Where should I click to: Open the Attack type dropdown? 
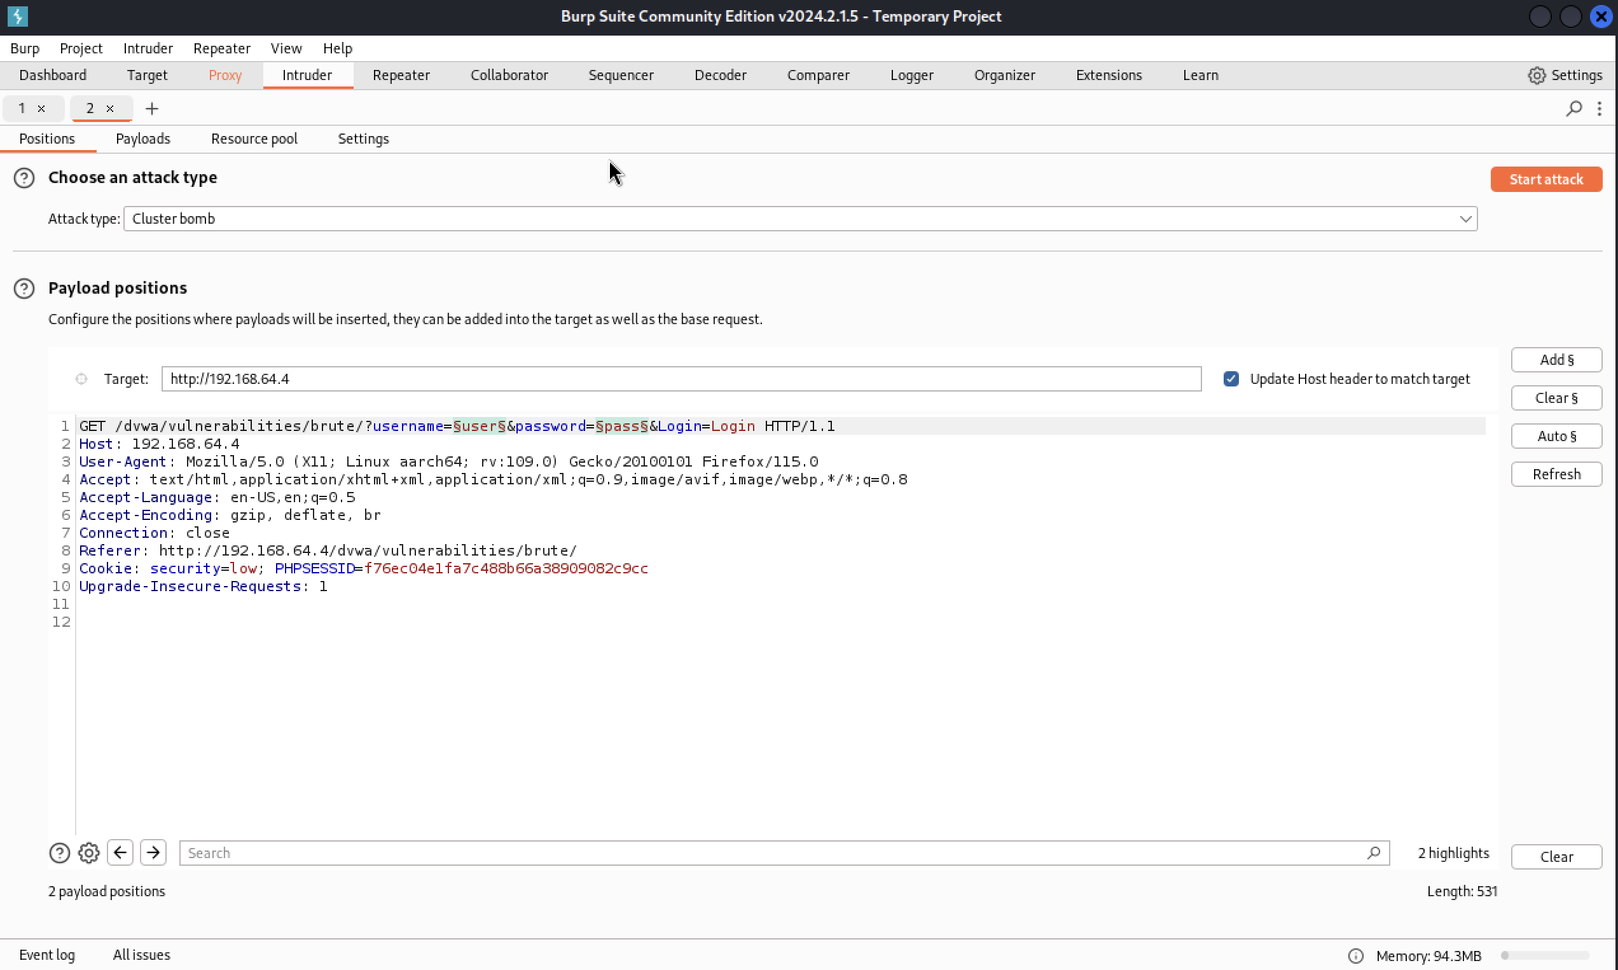click(800, 218)
